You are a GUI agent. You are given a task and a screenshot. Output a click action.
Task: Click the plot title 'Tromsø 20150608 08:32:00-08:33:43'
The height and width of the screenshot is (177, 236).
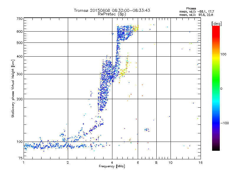(112, 10)
